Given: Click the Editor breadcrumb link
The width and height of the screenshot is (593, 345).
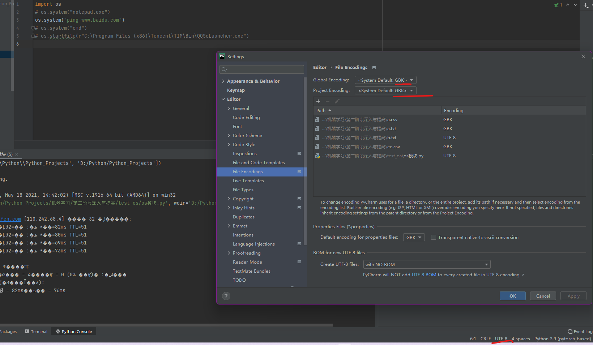Looking at the screenshot, I should coord(320,68).
